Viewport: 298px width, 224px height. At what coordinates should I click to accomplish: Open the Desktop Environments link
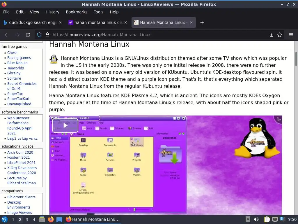(19, 205)
